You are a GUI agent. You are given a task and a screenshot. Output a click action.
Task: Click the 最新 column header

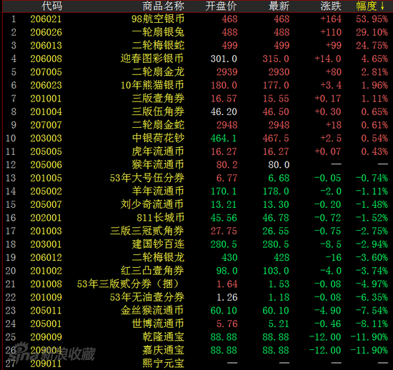(x=279, y=6)
